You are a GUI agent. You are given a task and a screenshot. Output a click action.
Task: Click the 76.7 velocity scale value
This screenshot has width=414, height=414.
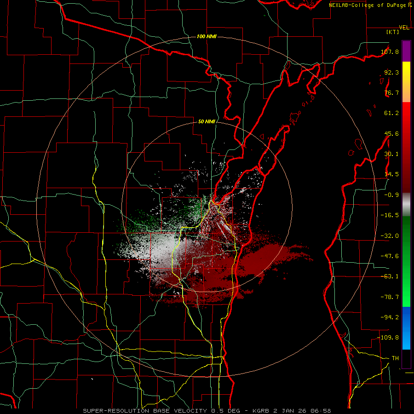pos(391,92)
